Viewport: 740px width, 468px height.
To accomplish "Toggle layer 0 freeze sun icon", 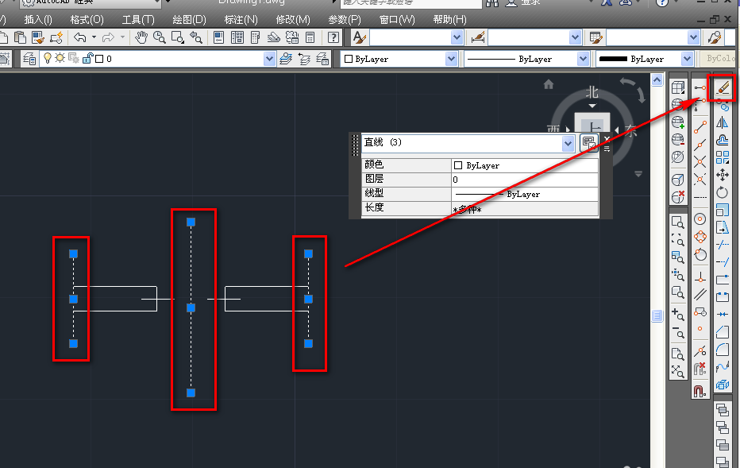I will pos(60,58).
